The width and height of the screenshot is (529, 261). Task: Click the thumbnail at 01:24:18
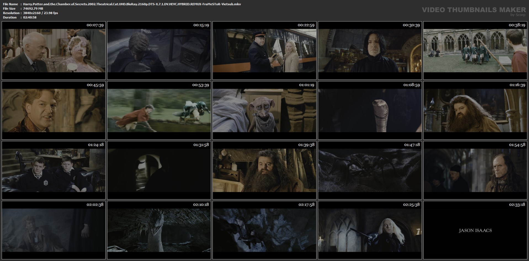pyautogui.click(x=54, y=170)
